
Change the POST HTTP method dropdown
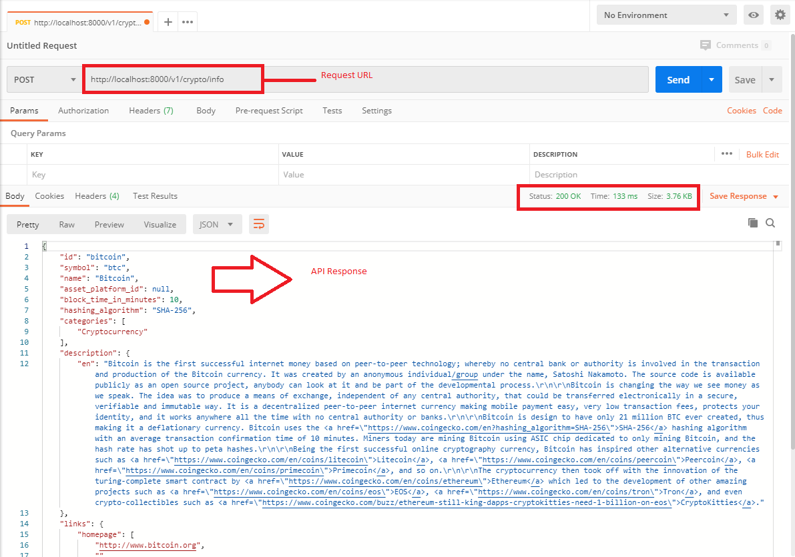pyautogui.click(x=44, y=79)
